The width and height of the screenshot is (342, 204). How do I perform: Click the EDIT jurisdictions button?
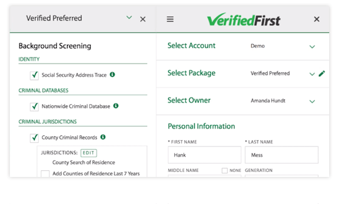pos(88,153)
